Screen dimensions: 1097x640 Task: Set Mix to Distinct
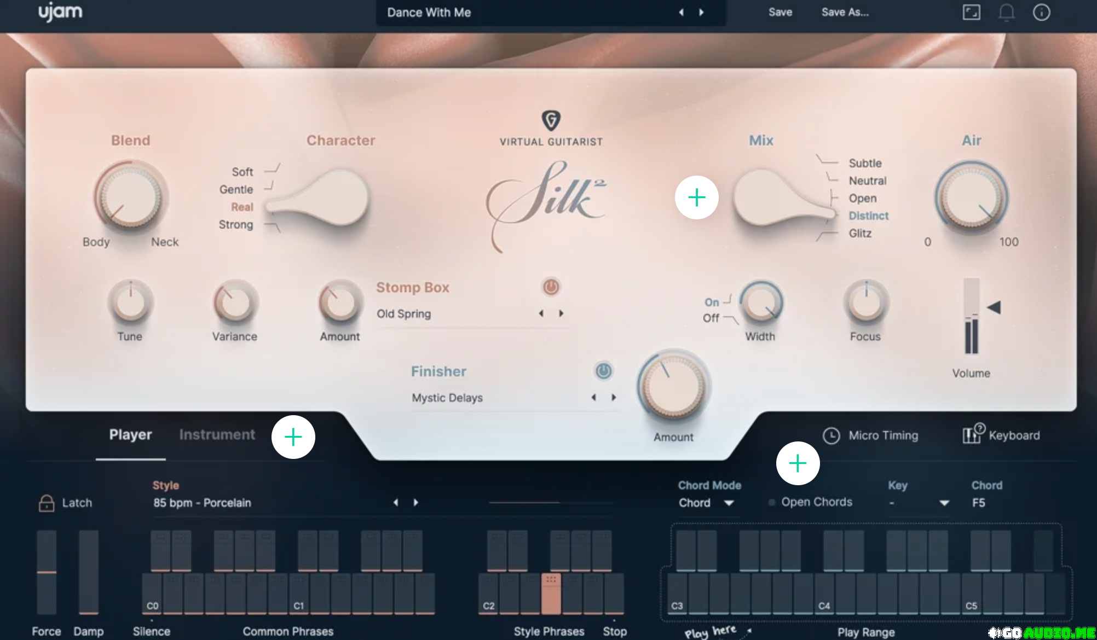pyautogui.click(x=868, y=216)
